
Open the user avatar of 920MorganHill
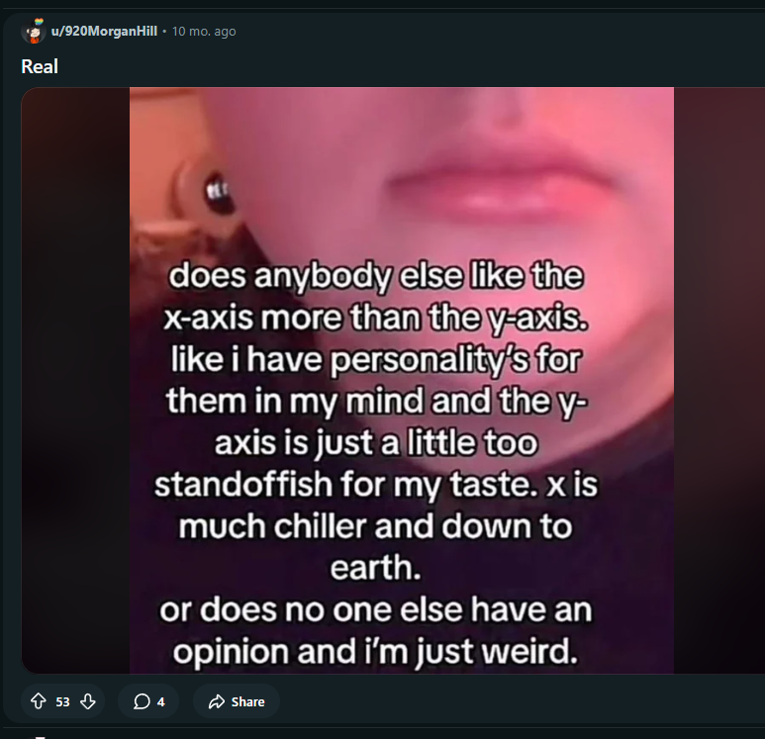[x=34, y=32]
